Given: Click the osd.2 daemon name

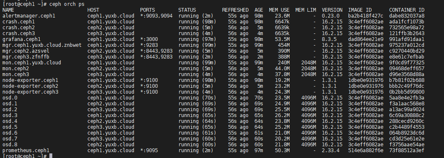Looking at the screenshot, I should [x=10, y=110].
